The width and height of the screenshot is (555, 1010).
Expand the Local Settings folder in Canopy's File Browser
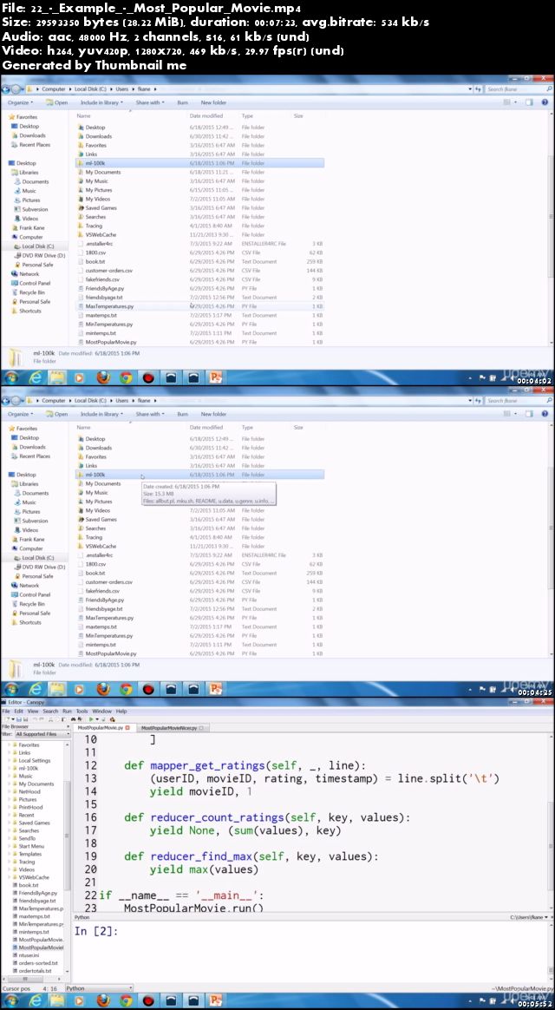(10, 761)
